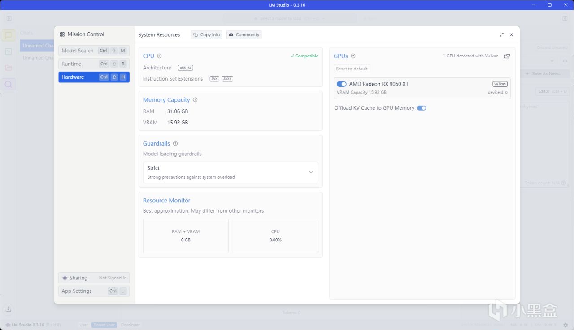Expand the preset dropdown chevron on right panel
The image size is (574, 330).
[552, 61]
